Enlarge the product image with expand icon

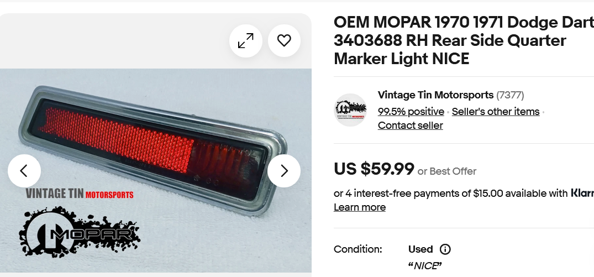pos(246,40)
